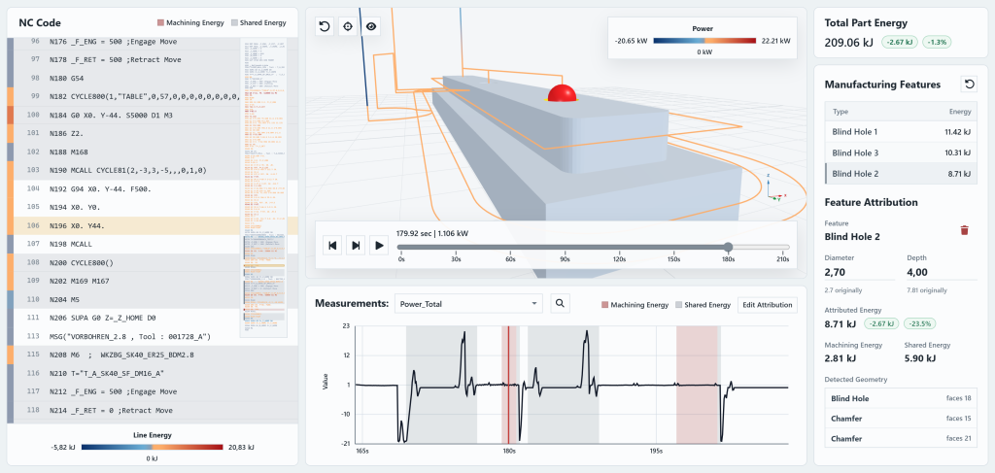Click the Depth input field showing 4,00
Image resolution: width=995 pixels, height=473 pixels.
tap(942, 272)
